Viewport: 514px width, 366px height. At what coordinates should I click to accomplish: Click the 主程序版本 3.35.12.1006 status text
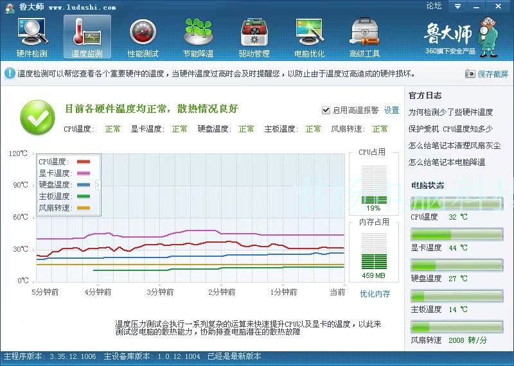click(x=50, y=356)
